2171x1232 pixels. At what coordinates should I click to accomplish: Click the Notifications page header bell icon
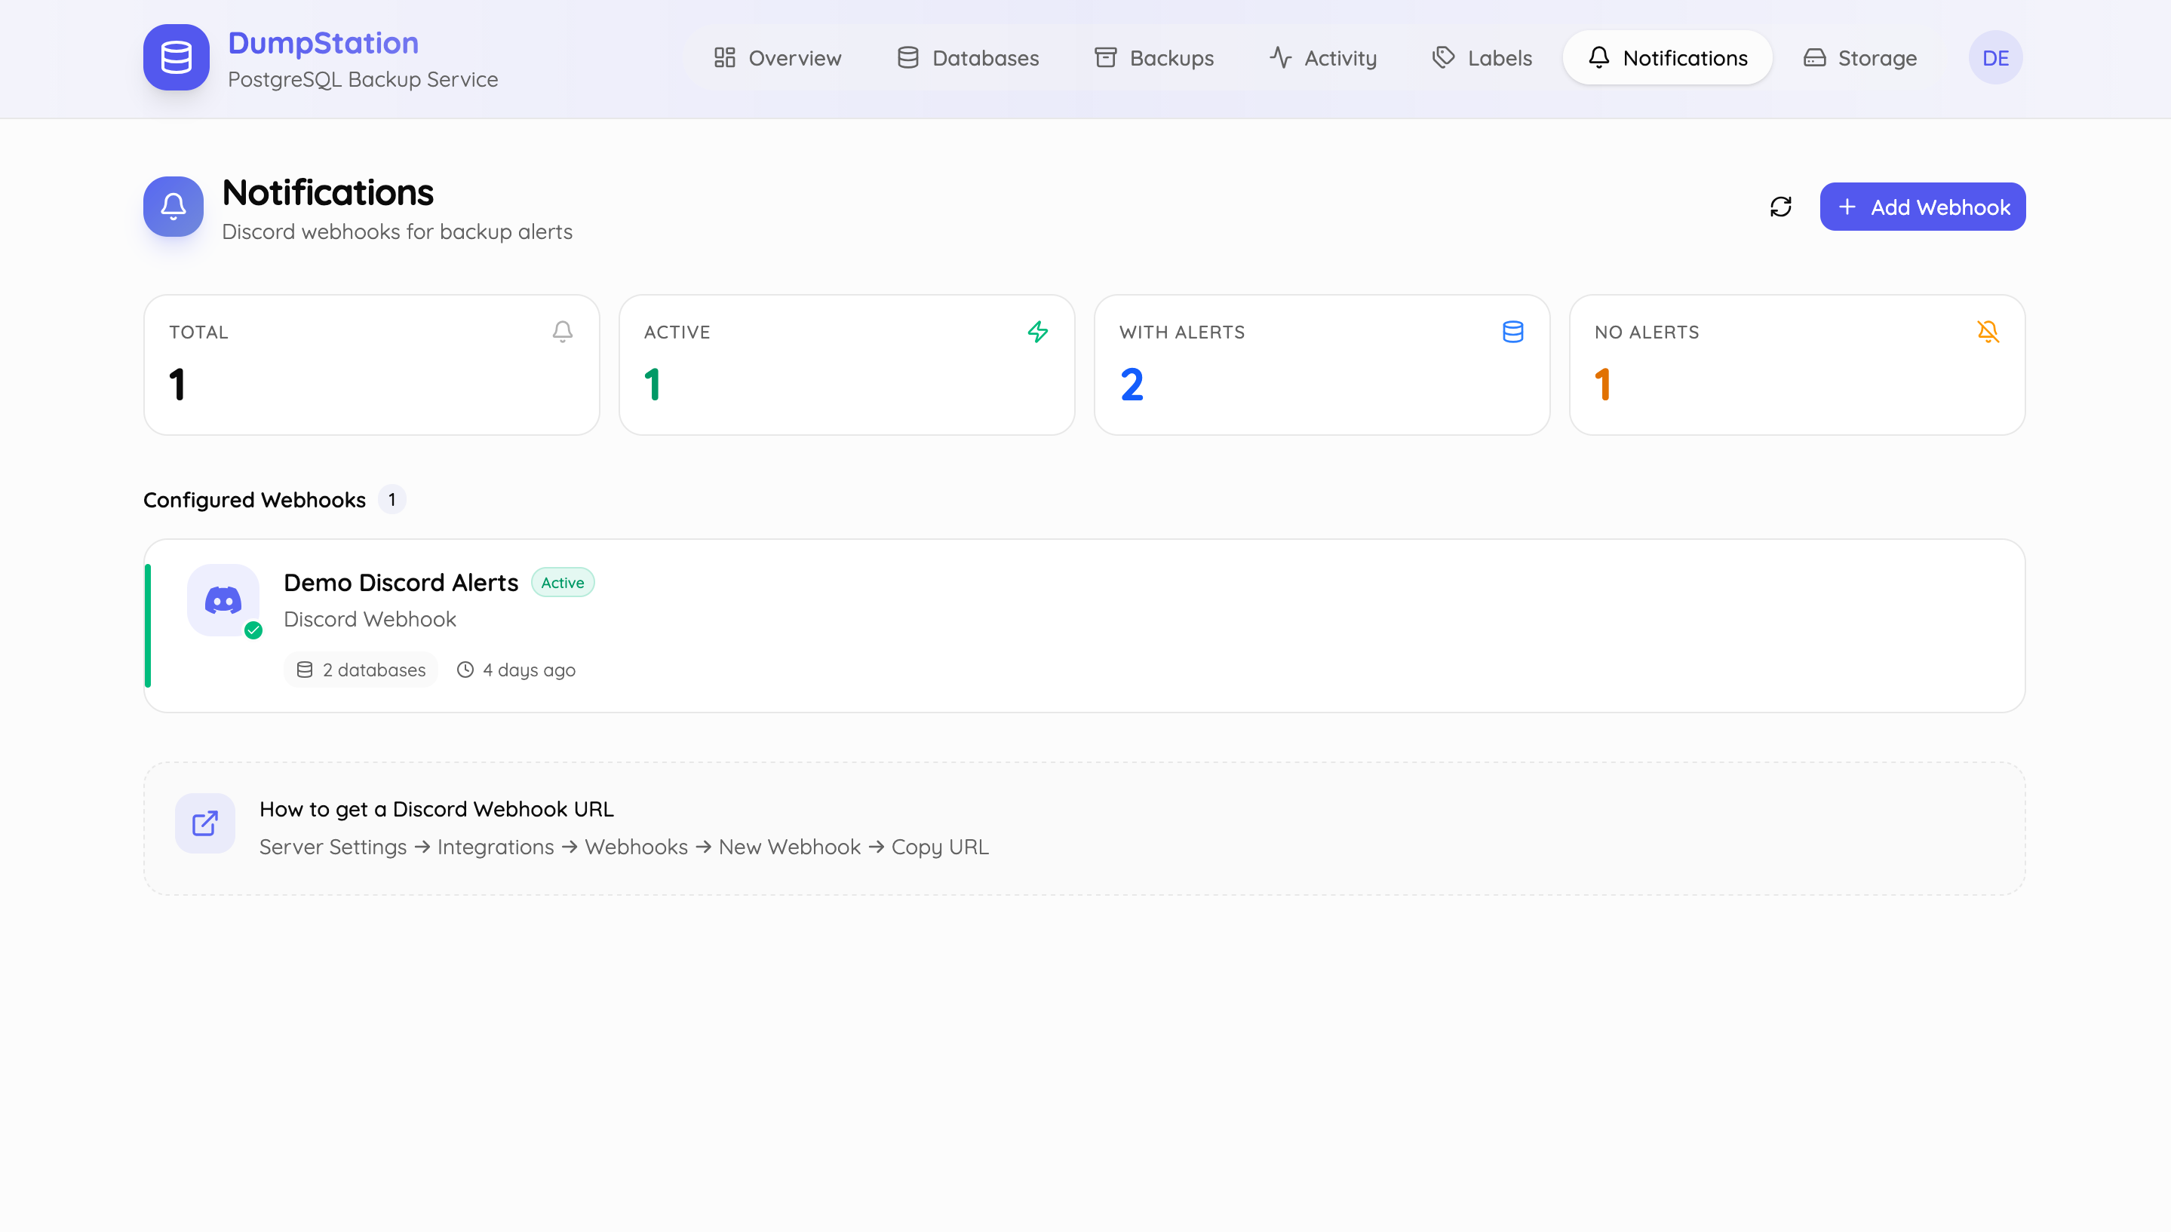173,207
